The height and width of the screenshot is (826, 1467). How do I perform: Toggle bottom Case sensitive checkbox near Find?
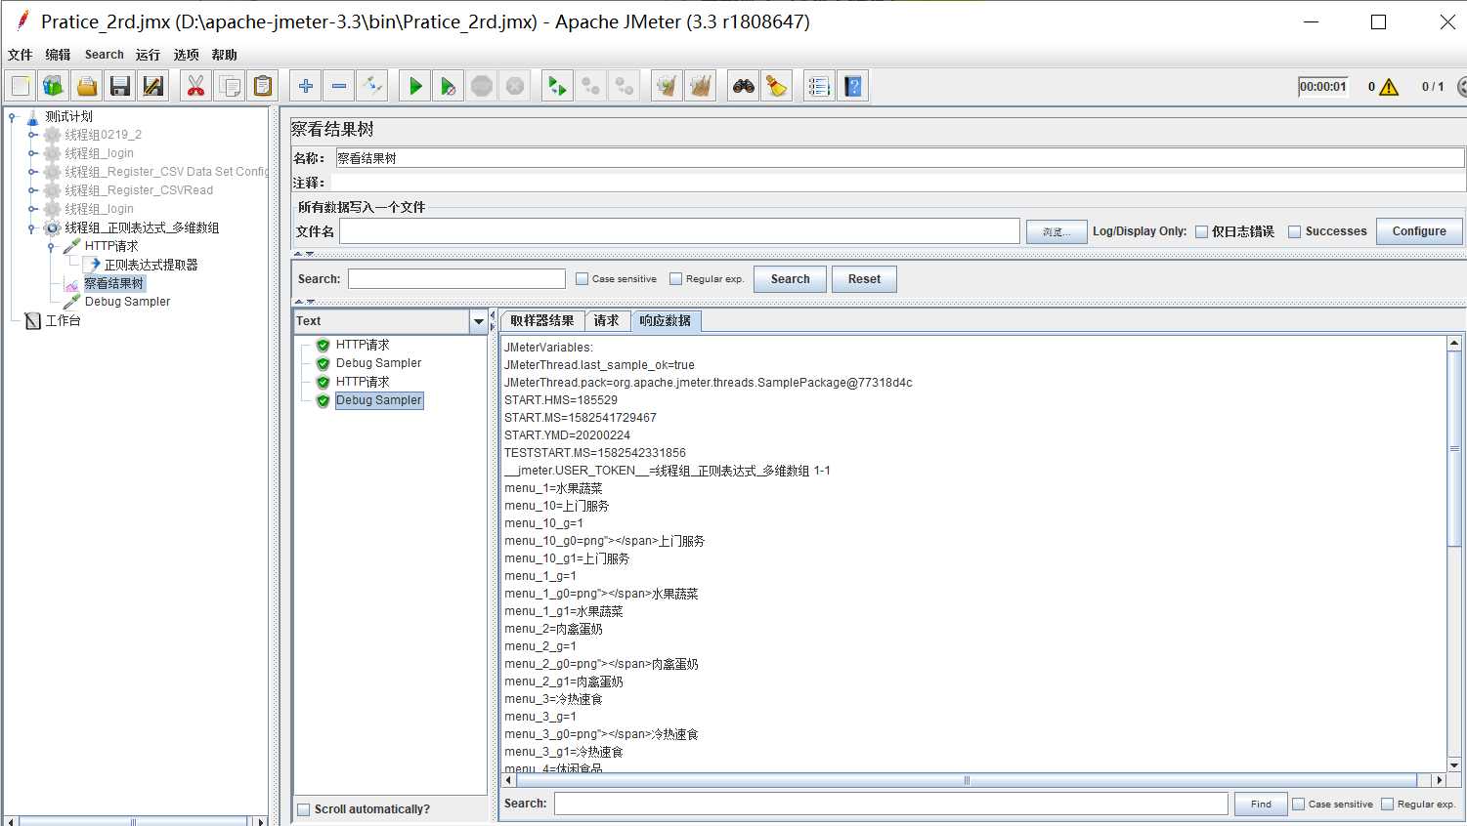(x=1299, y=804)
